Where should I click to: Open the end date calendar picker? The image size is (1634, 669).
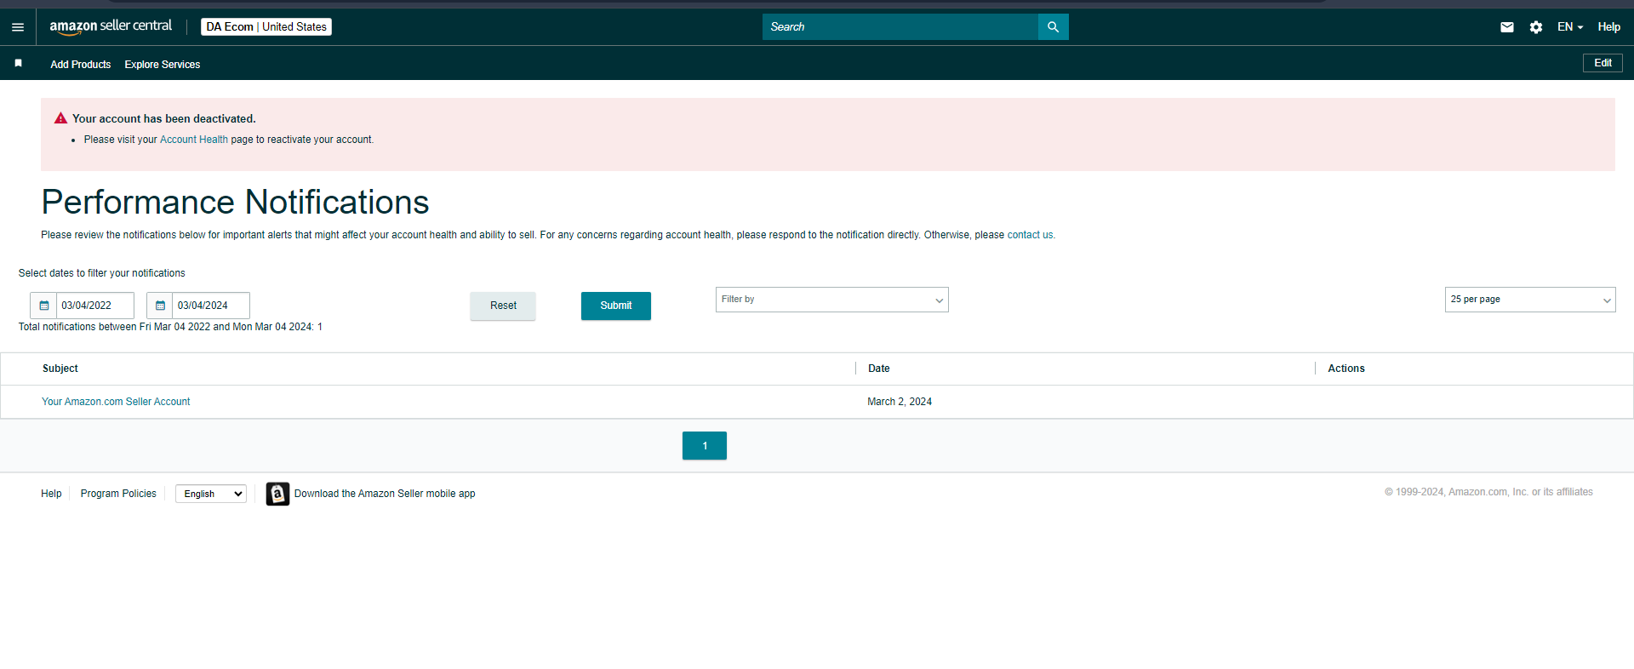point(160,306)
